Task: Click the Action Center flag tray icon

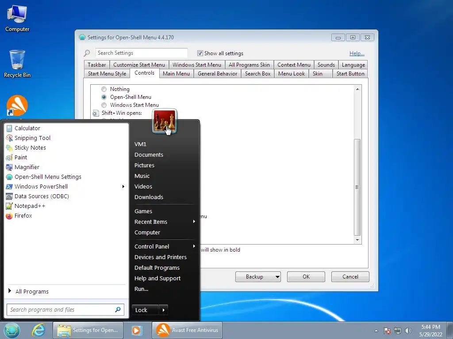Action: [387, 331]
